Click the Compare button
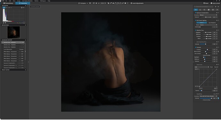The height and width of the screenshot is (120, 221). [82, 3]
